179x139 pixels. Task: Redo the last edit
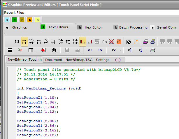(x=100, y=50)
